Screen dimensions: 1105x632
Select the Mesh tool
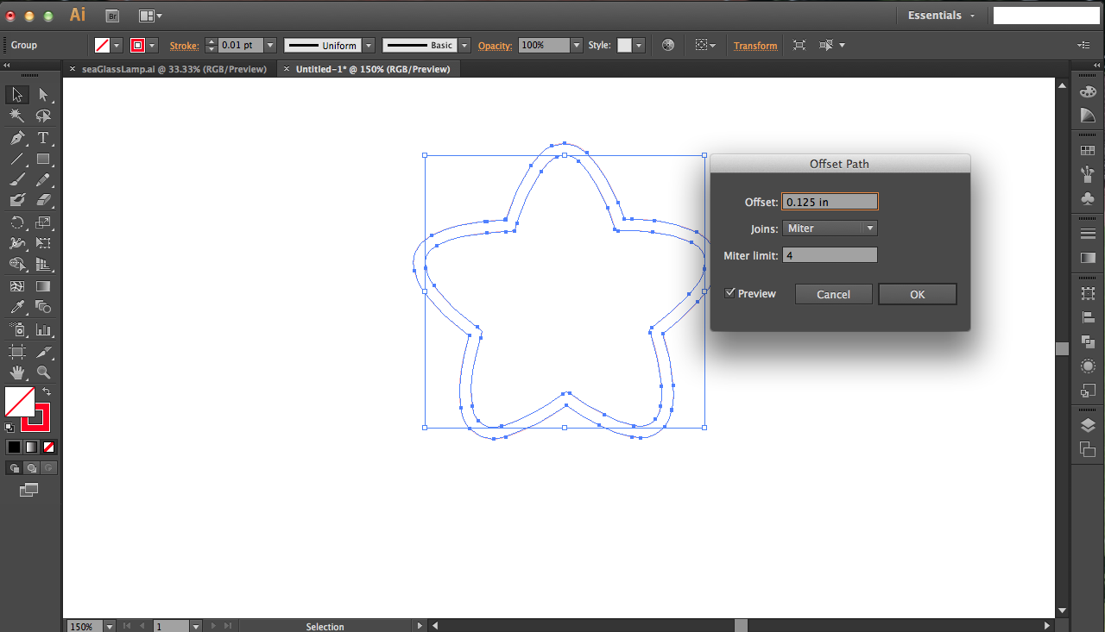coord(16,286)
